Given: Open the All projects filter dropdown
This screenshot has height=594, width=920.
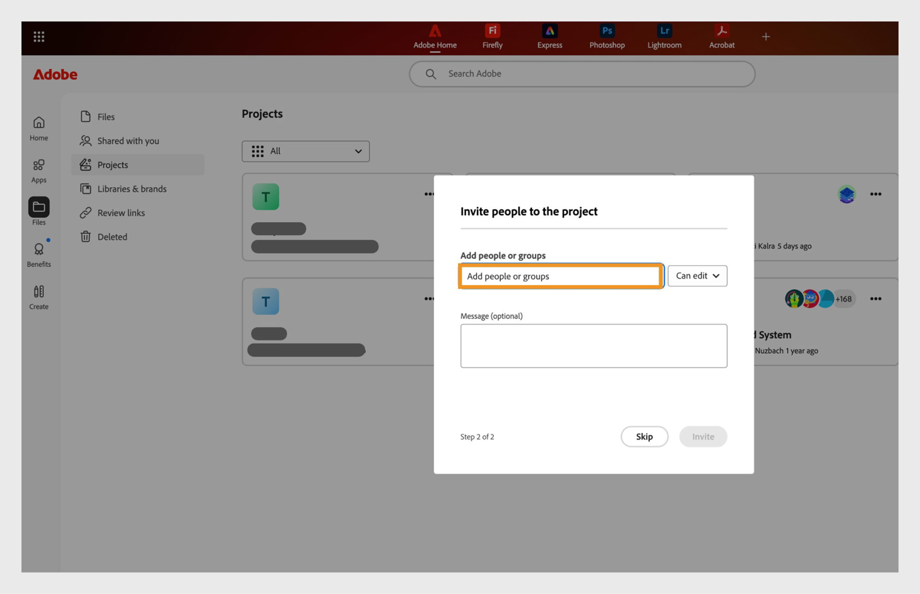Looking at the screenshot, I should point(305,151).
